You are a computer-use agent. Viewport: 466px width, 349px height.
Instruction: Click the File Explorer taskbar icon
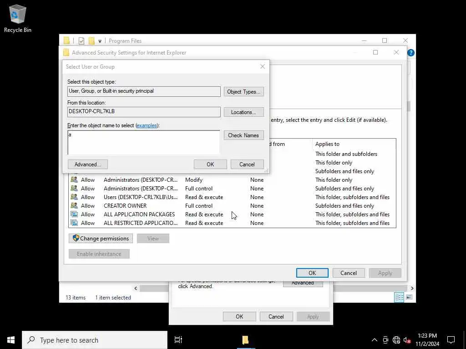point(245,340)
